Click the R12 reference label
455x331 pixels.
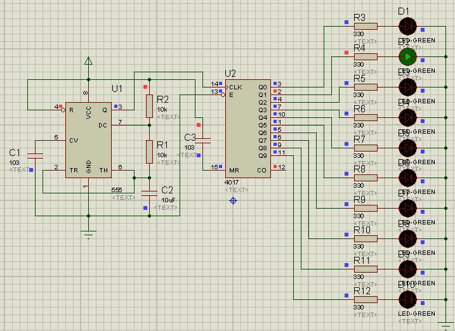(362, 291)
